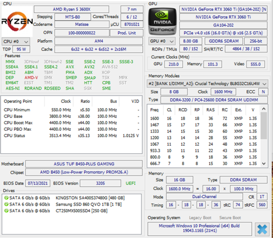Click the 256-bit bus width field
The width and height of the screenshot is (273, 238).
[256, 41]
